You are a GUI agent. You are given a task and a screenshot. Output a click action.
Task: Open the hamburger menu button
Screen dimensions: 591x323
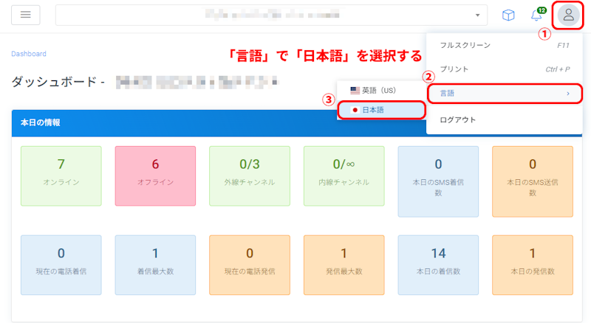[26, 15]
